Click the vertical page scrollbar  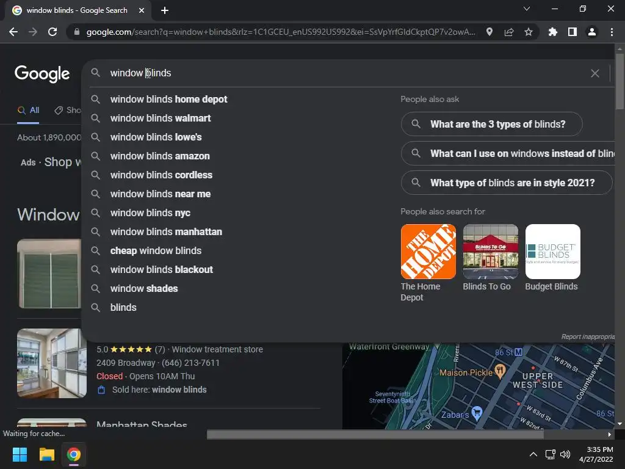coord(620,82)
